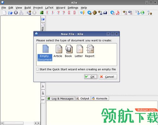Jump to next LaTeX error icon
This screenshot has width=158, height=125.
click(53, 13)
